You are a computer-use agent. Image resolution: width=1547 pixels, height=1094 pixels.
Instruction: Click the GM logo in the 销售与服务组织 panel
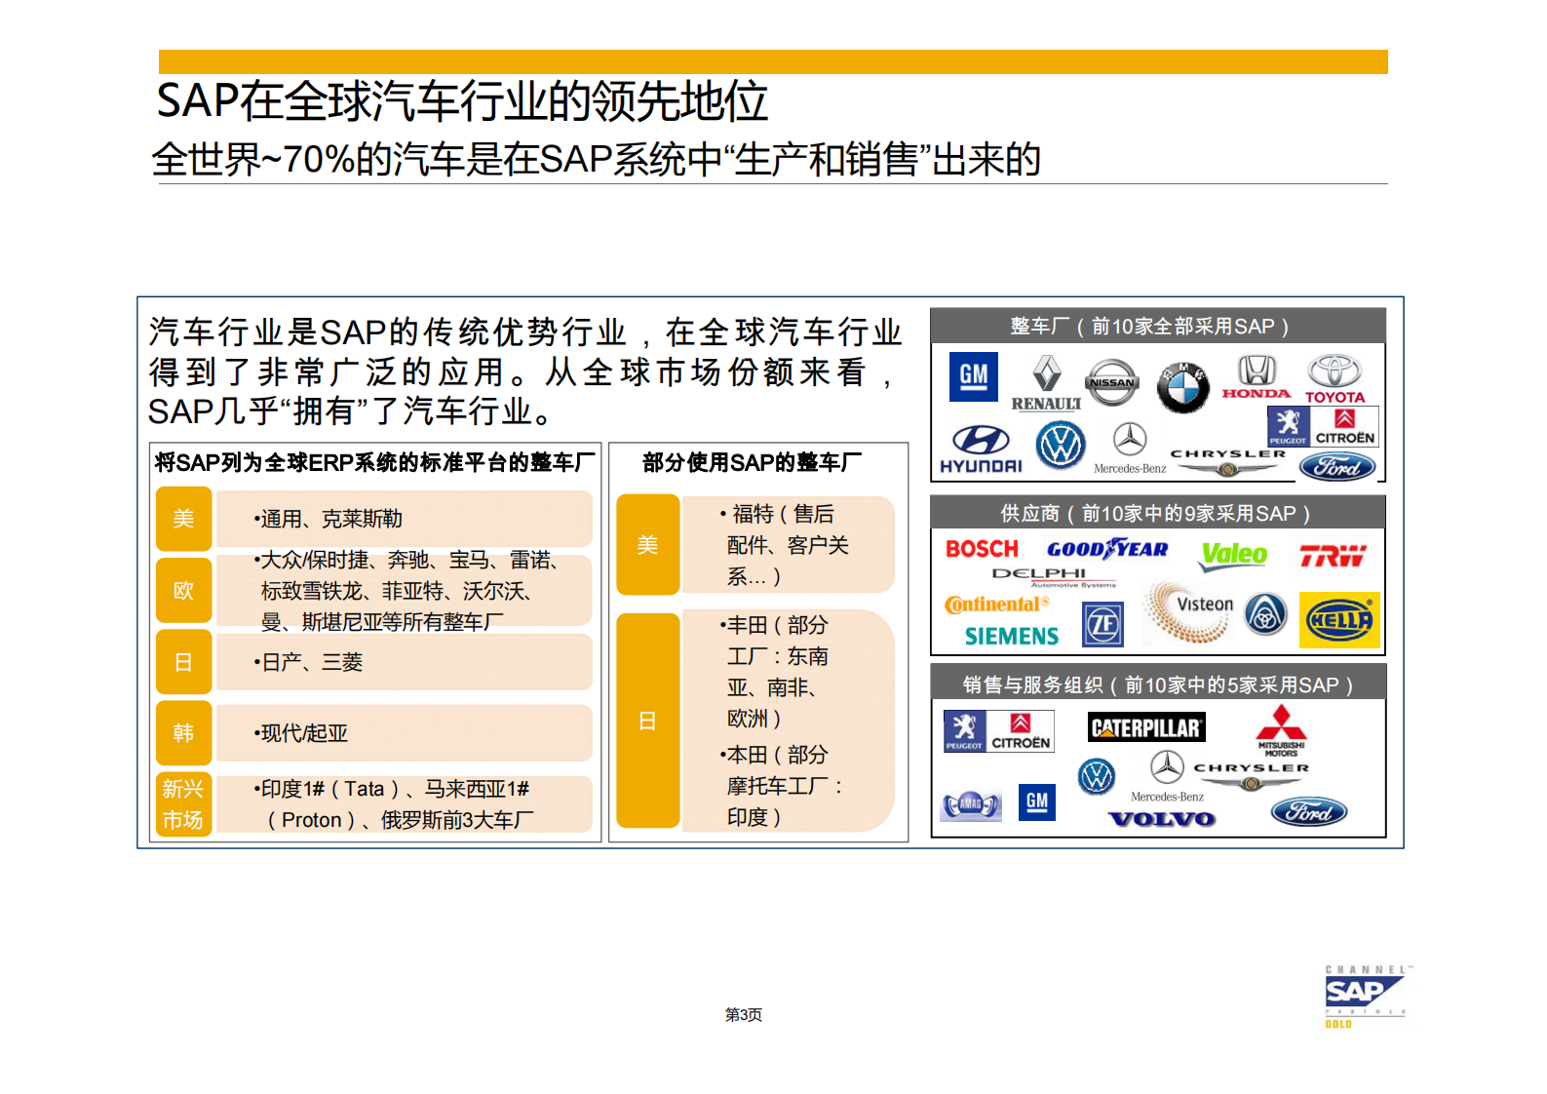pyautogui.click(x=1036, y=802)
